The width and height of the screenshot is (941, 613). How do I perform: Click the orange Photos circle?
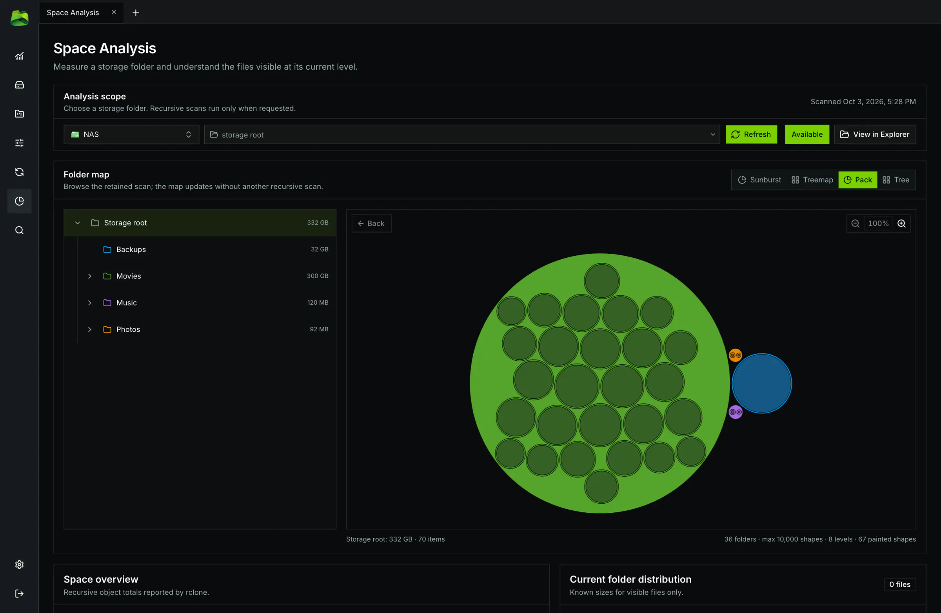coord(735,355)
